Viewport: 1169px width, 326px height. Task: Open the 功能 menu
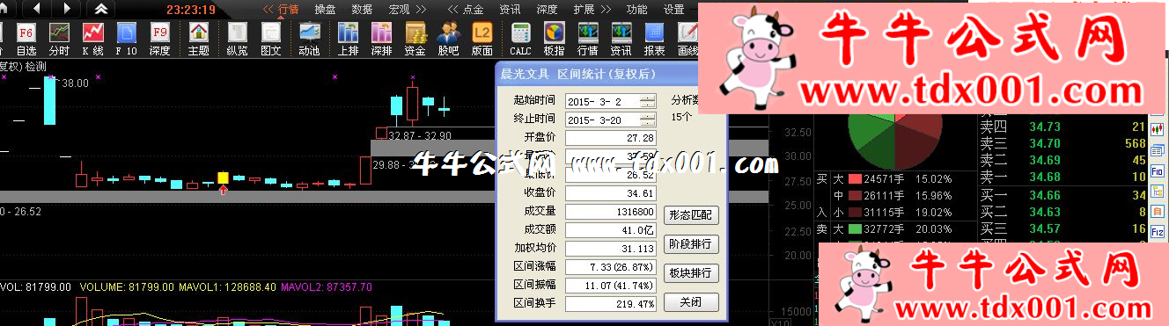pyautogui.click(x=636, y=10)
